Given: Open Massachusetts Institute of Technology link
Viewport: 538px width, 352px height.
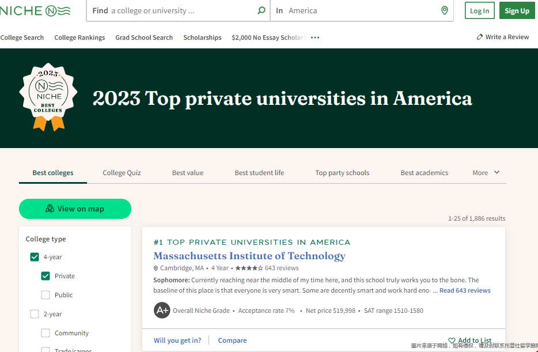Looking at the screenshot, I should pos(249,256).
